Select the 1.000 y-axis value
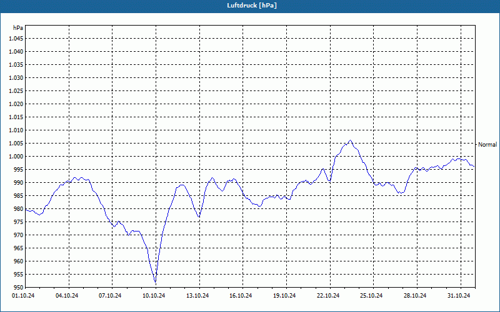Image resolution: width=500 pixels, height=312 pixels. click(x=16, y=157)
